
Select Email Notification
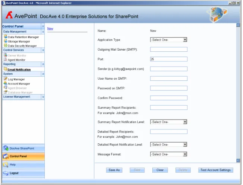pyautogui.click(x=19, y=70)
